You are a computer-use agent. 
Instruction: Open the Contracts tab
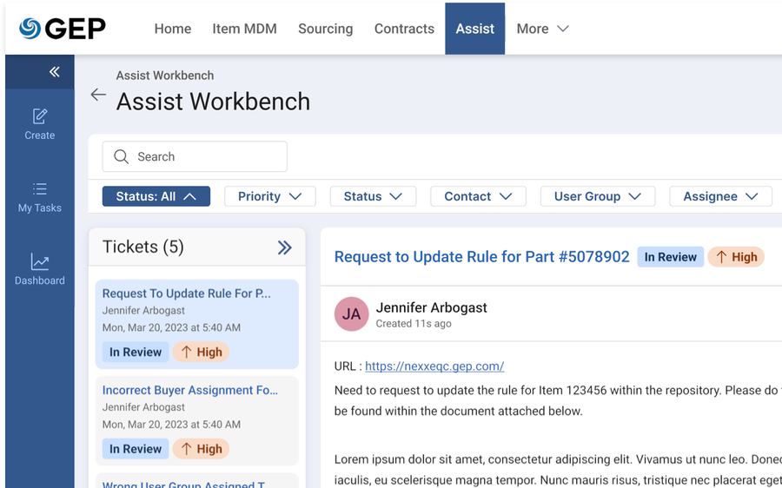coord(404,29)
